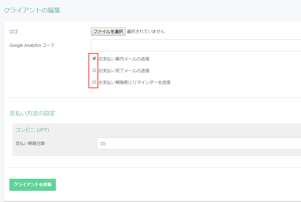Viewport: 301px width, 202px height.
Task: Uncheck お支払い案内メールの送信 checkbox
Action: (x=94, y=58)
